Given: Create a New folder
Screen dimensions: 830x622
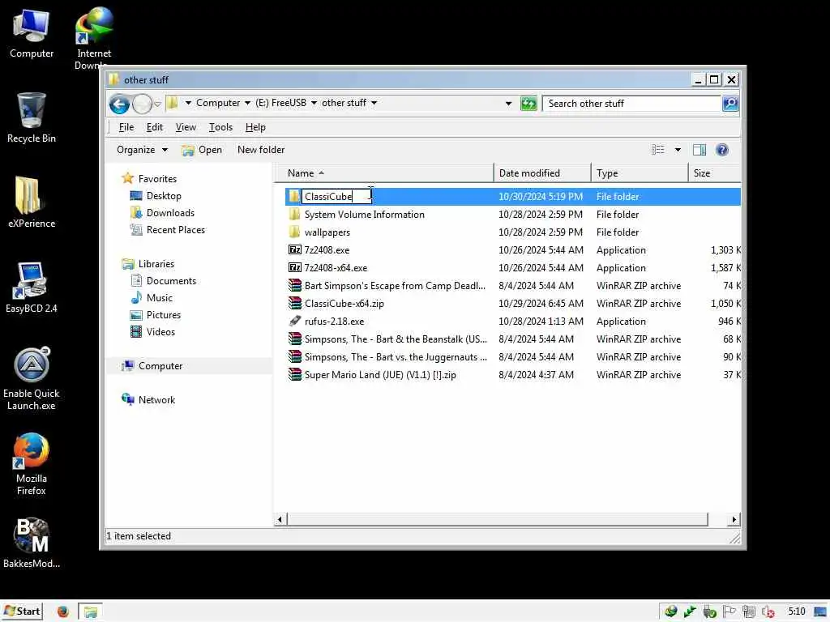Looking at the screenshot, I should (261, 150).
